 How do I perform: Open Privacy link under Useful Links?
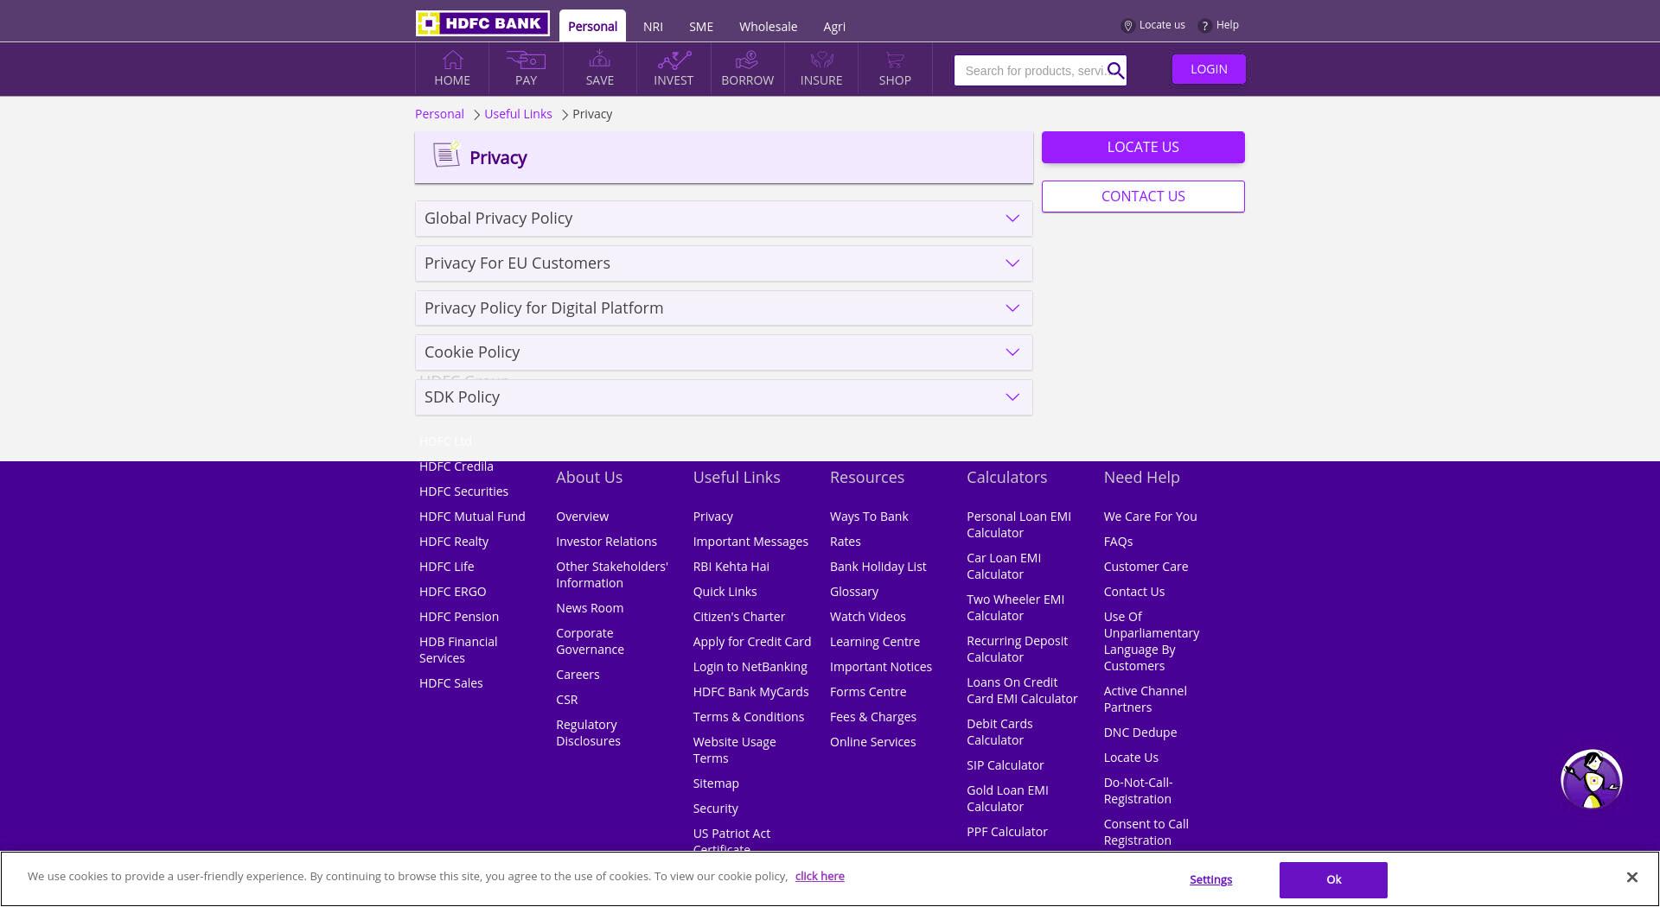[x=712, y=517]
